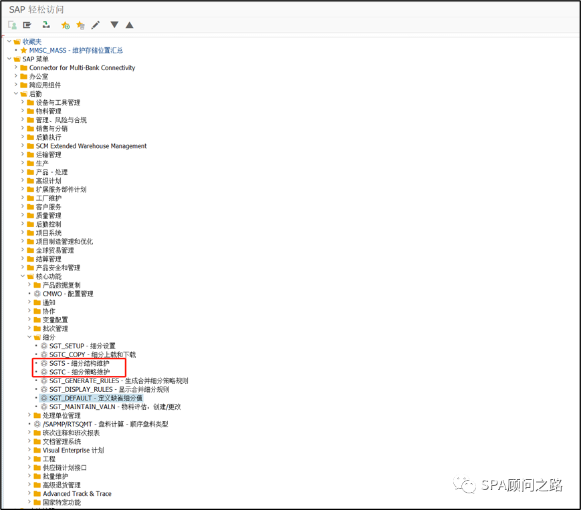Select SGT_DEFAULT - 定义缺省细分值 entry
Viewport: 581px width, 510px height.
click(96, 398)
